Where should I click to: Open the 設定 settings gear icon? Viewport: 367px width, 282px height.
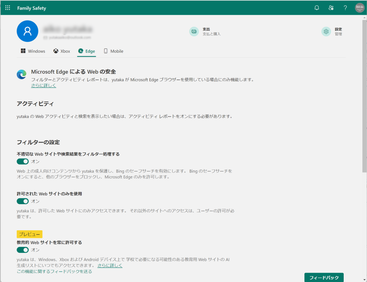[x=326, y=32]
